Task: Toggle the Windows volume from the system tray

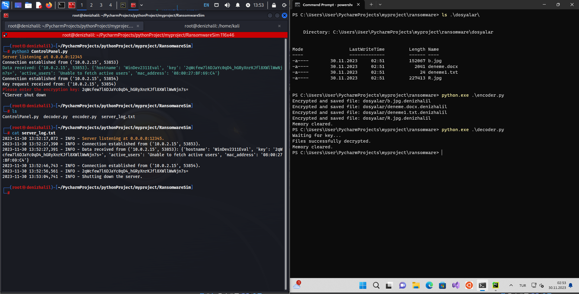Action: [x=542, y=285]
